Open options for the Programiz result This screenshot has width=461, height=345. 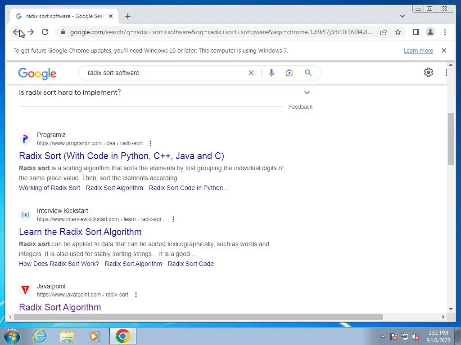click(x=150, y=143)
